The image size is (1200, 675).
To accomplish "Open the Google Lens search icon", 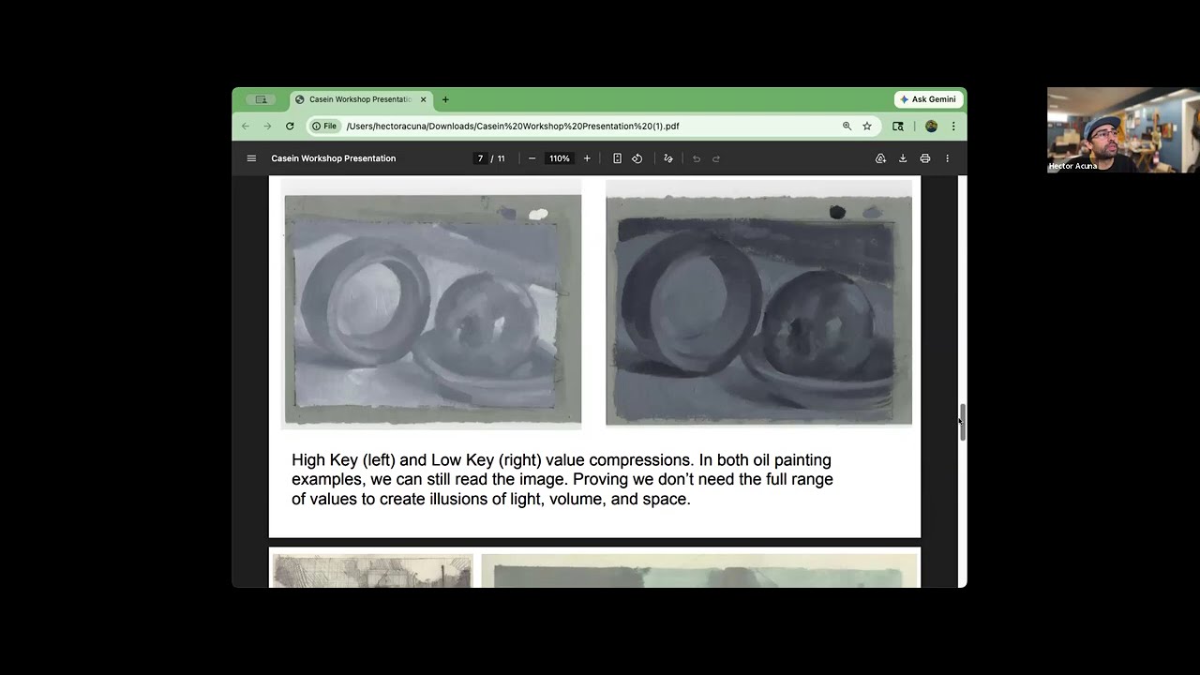I will 898,126.
